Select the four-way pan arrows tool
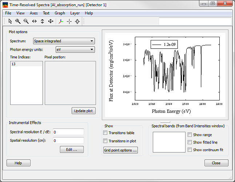Image resolution: width=235 pixels, height=182 pixels. pos(51,21)
